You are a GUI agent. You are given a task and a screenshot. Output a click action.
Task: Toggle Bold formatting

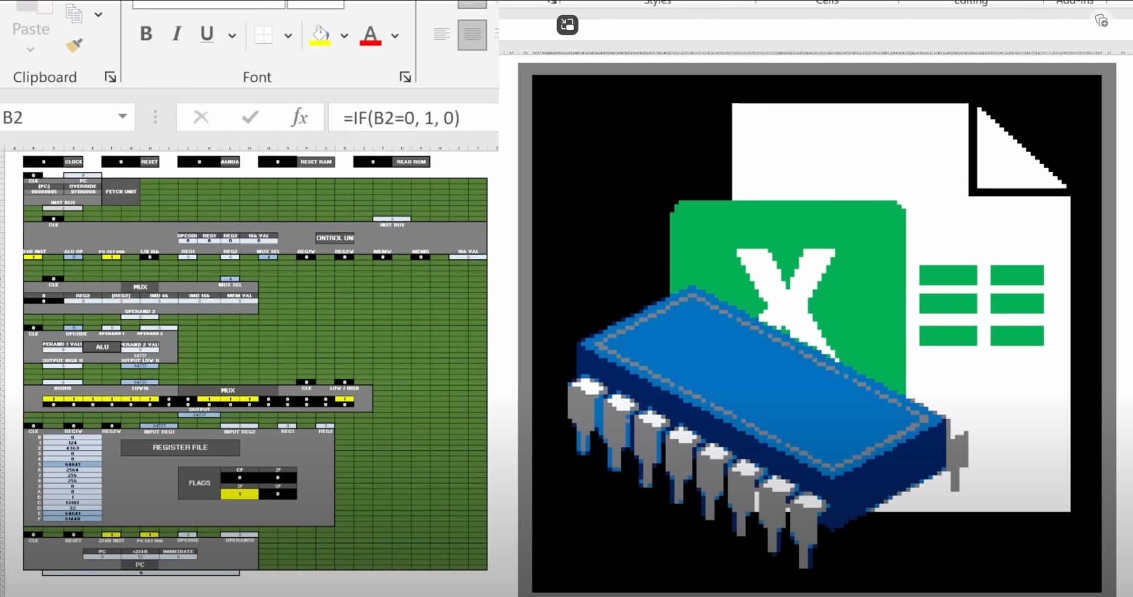point(146,34)
